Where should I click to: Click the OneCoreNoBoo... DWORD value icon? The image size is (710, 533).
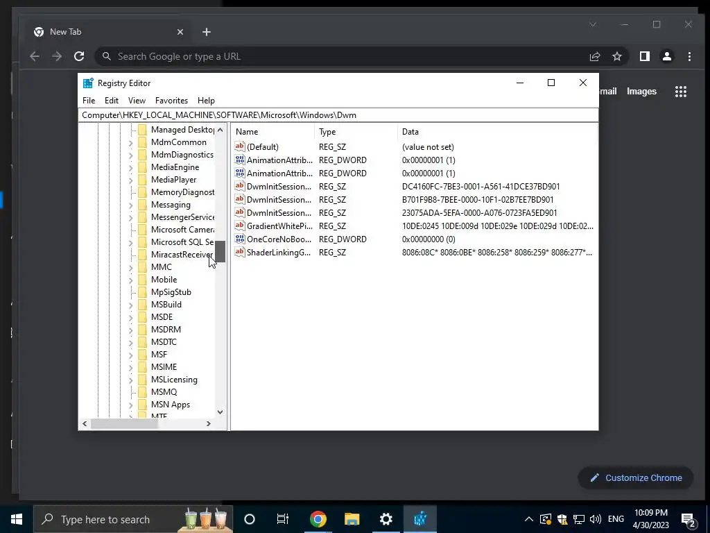pos(239,239)
